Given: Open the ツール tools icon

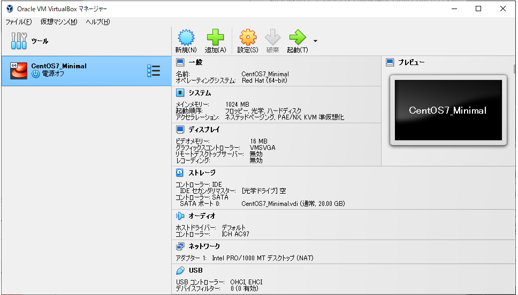Looking at the screenshot, I should pyautogui.click(x=19, y=41).
